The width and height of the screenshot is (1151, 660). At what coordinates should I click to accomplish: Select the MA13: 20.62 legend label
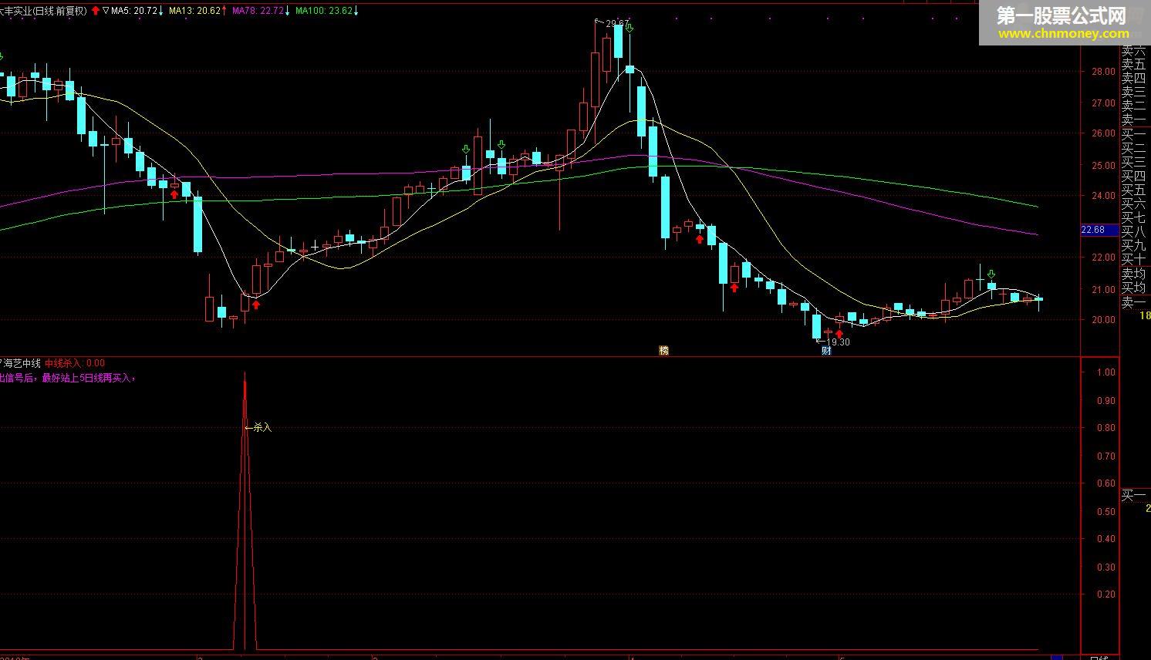click(x=194, y=11)
